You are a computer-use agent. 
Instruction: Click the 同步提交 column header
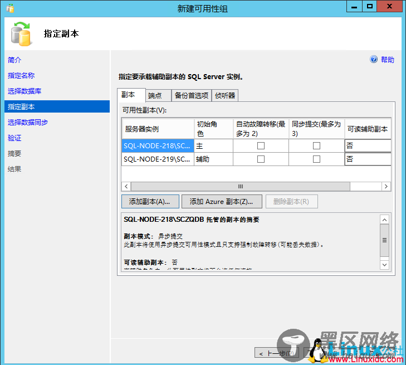click(316, 129)
